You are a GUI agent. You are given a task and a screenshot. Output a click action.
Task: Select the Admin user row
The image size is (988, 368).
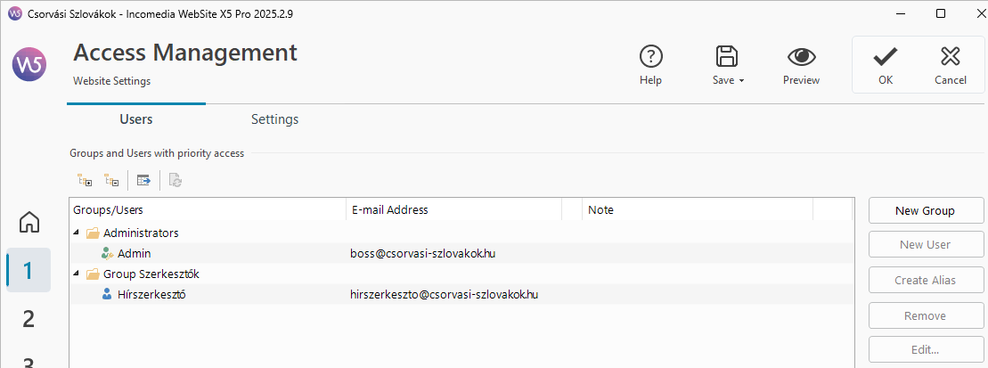(134, 254)
